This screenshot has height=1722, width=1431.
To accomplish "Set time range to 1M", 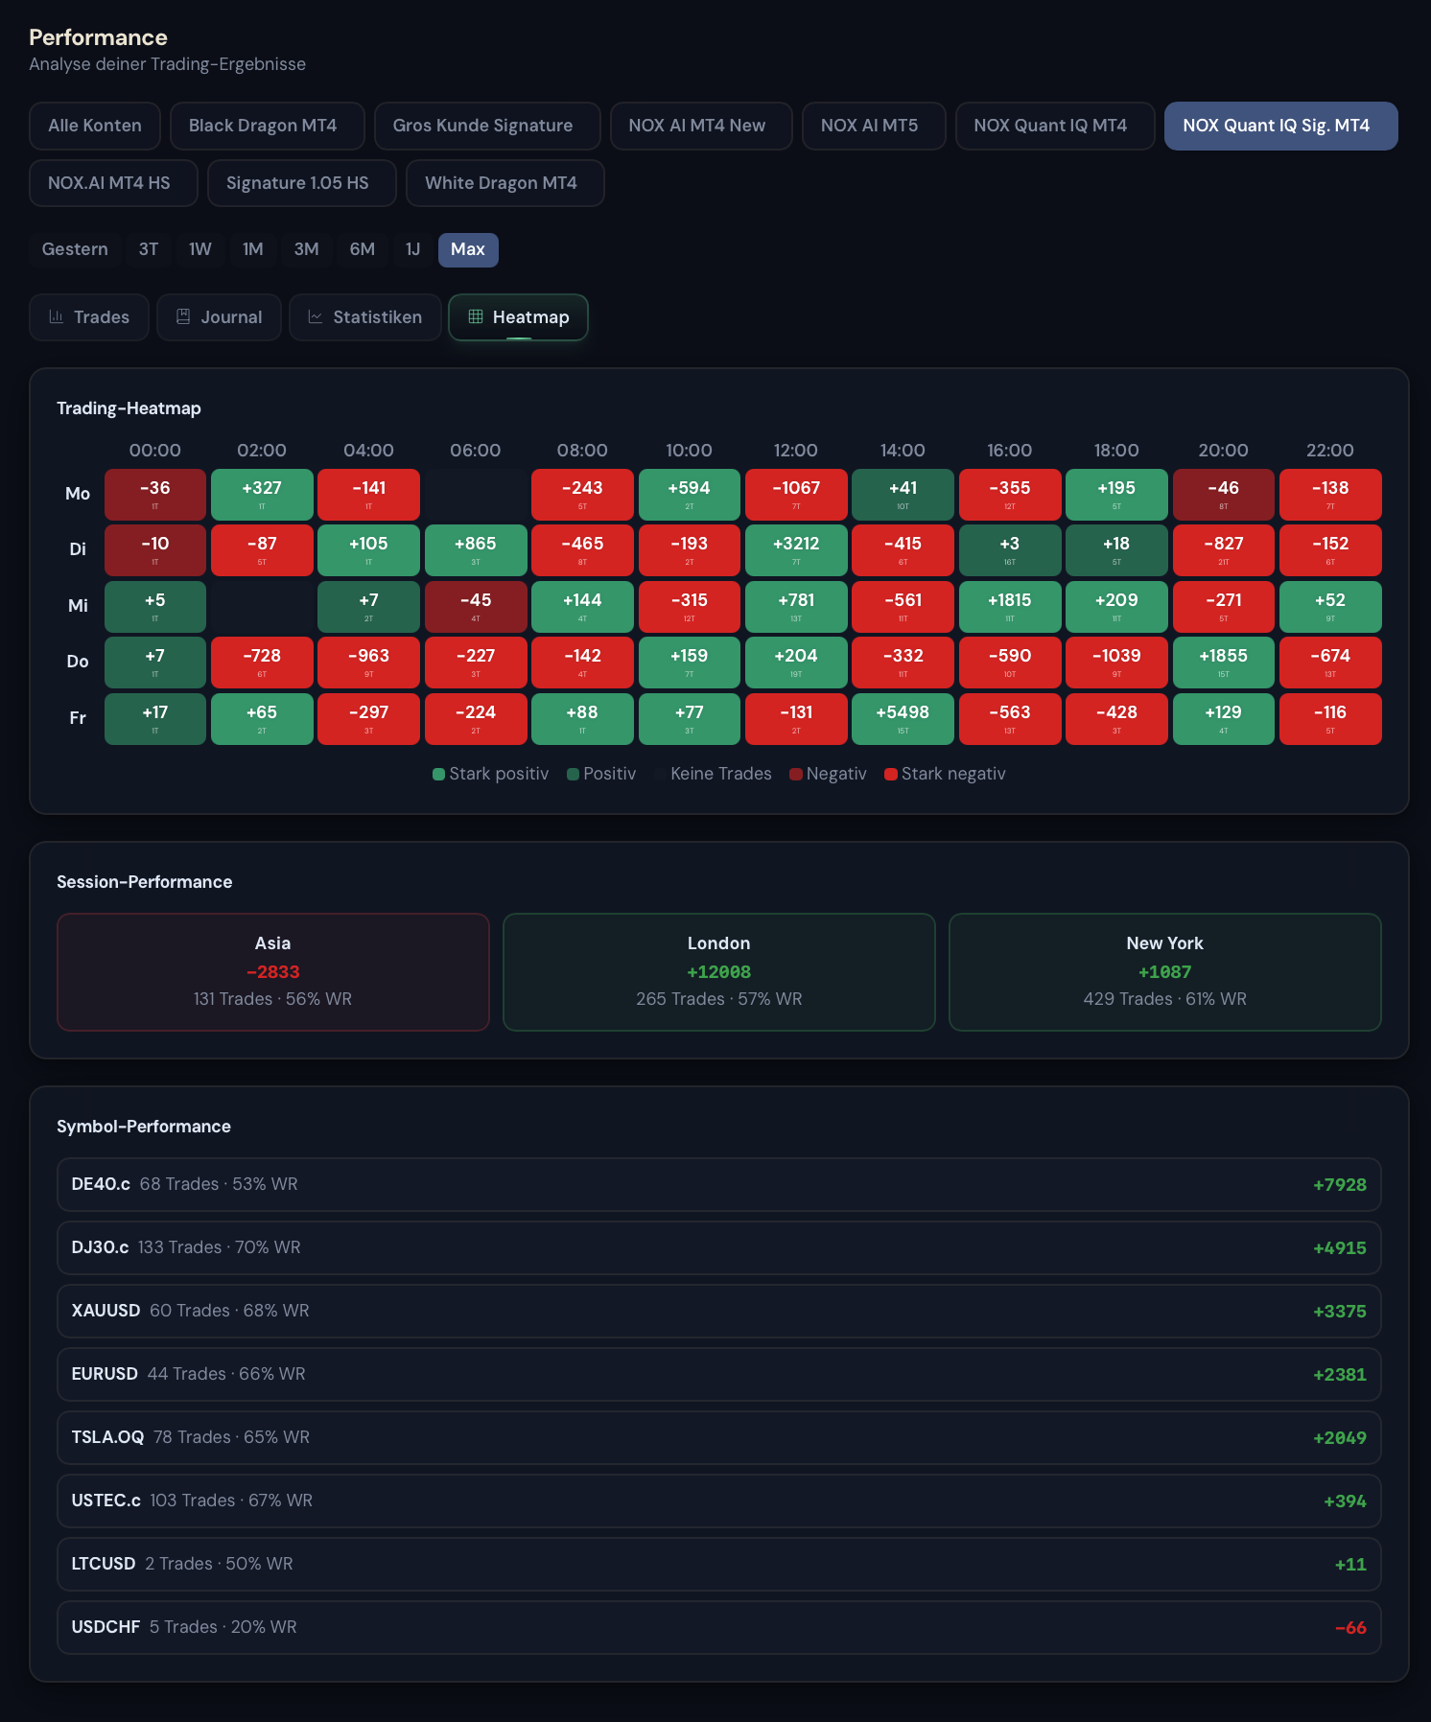I will (253, 249).
